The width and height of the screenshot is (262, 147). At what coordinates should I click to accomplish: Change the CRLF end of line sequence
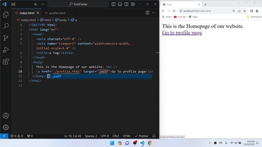tap(116, 136)
